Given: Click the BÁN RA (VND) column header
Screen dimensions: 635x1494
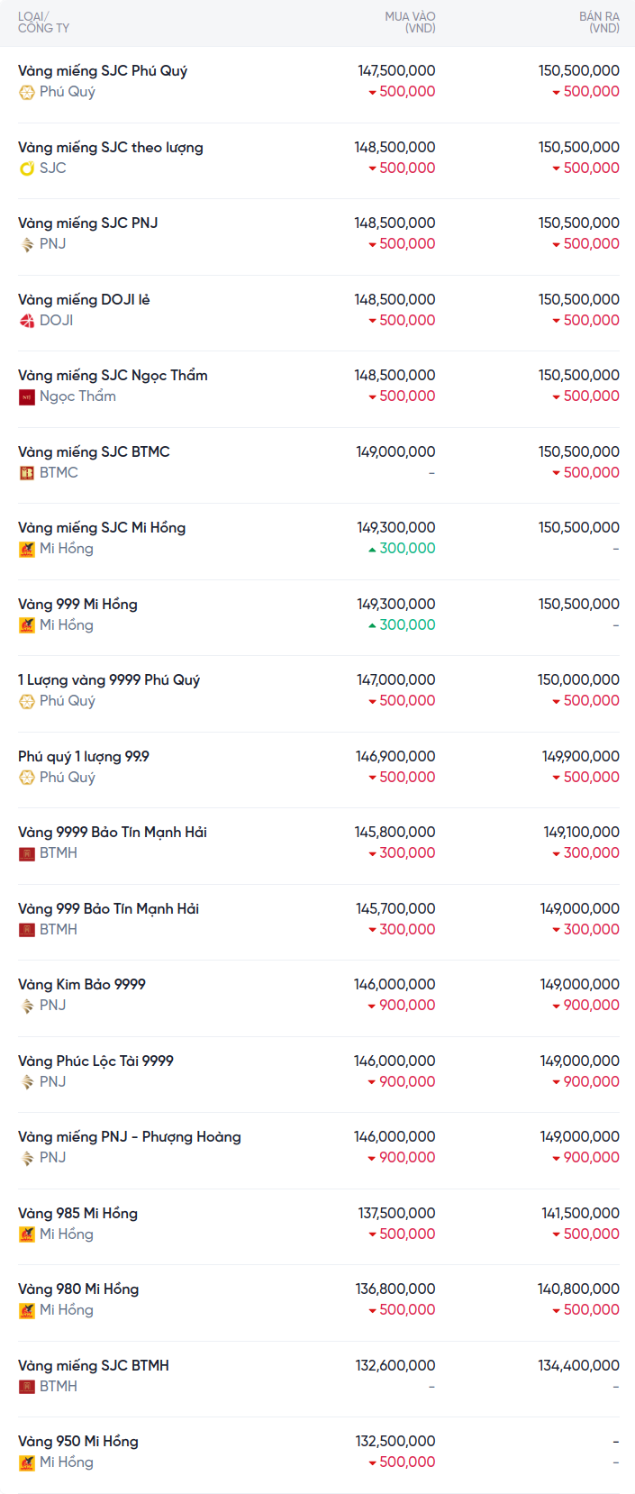Looking at the screenshot, I should [599, 23].
